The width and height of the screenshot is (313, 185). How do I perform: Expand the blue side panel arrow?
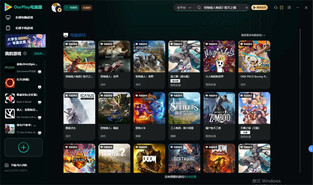(311, 149)
